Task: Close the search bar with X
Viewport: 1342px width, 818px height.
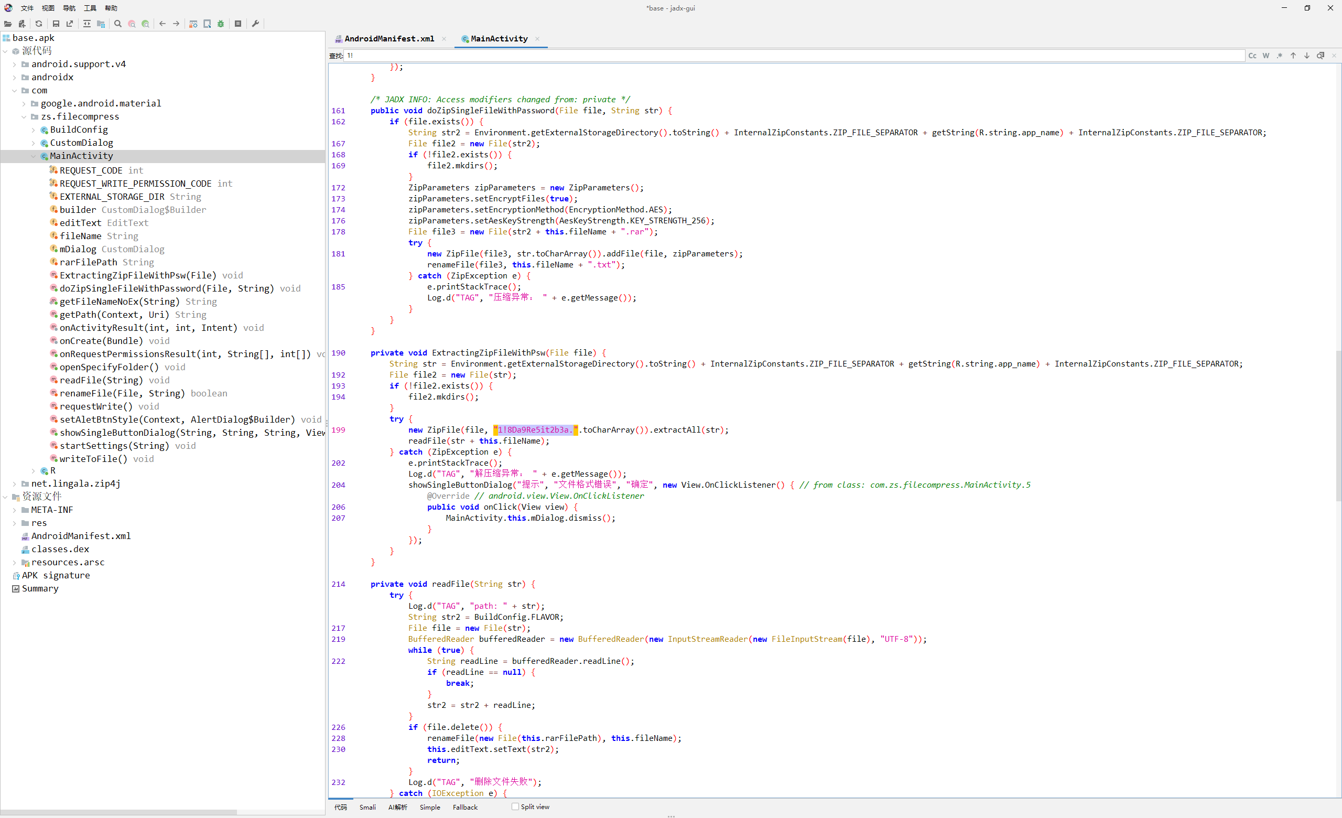Action: pos(1334,56)
